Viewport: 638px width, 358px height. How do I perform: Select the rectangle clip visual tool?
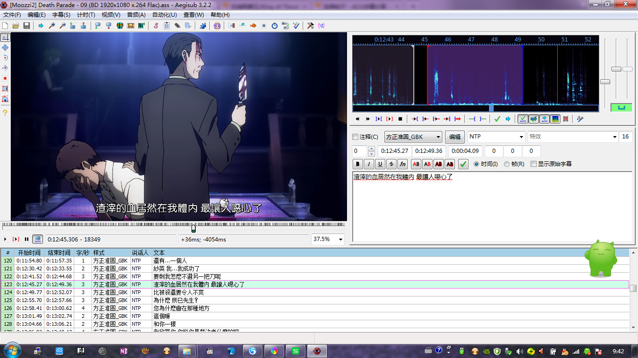coord(5,89)
